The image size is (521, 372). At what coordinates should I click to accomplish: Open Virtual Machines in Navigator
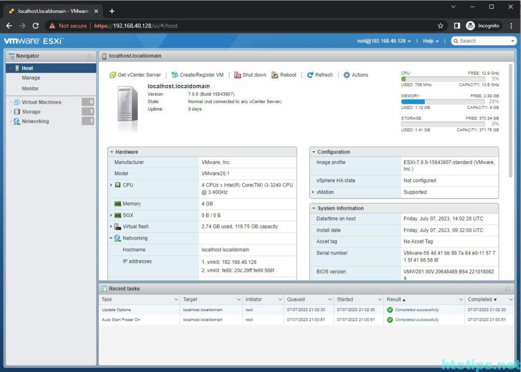coord(42,102)
